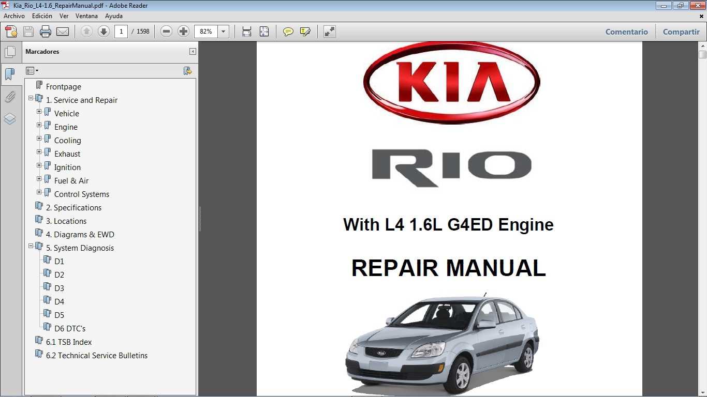
Task: Enable scrolling fit-width view icon
Action: [x=247, y=32]
